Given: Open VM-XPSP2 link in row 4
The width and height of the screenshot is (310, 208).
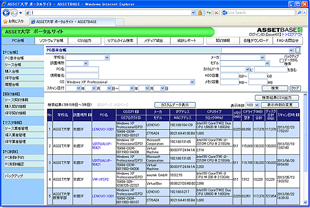Looking at the screenshot, I should (x=101, y=179).
